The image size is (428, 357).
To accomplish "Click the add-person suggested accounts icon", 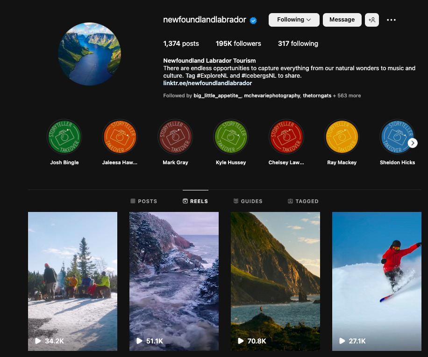I will (372, 20).
